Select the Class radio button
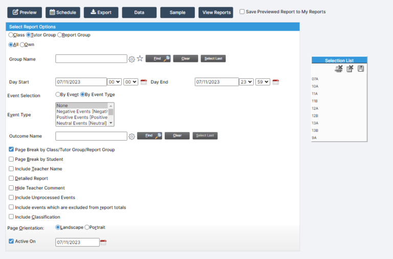393x259 pixels. coord(11,35)
